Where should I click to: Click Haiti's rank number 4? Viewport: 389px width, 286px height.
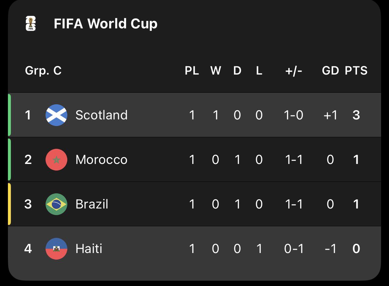coord(28,248)
